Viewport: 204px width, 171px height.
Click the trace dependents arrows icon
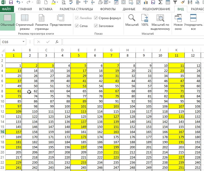[78, 2]
